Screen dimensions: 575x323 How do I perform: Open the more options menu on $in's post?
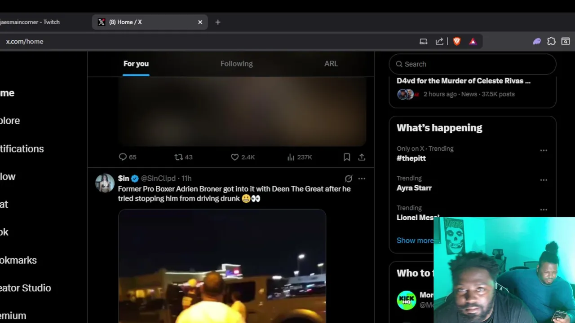coord(362,179)
